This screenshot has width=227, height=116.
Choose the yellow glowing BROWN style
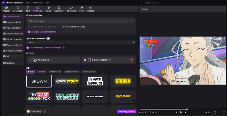point(123,81)
